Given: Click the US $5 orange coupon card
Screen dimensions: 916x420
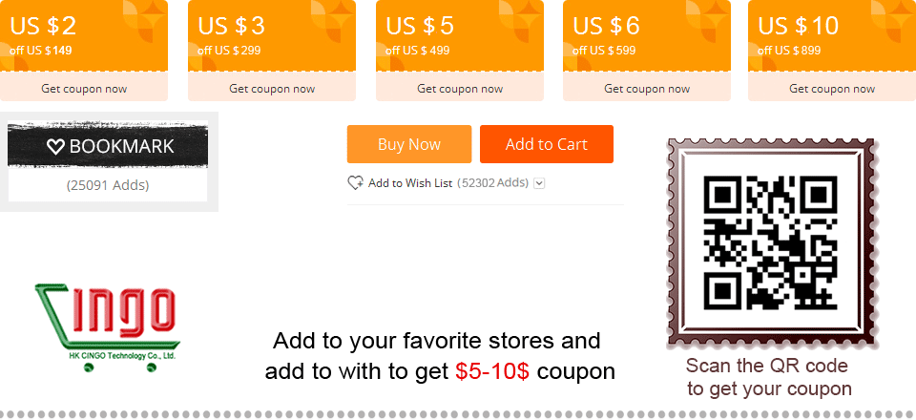Looking at the screenshot, I should 460,35.
